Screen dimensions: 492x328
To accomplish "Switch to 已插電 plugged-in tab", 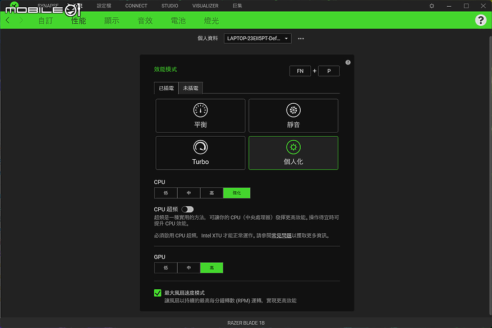I will (166, 88).
